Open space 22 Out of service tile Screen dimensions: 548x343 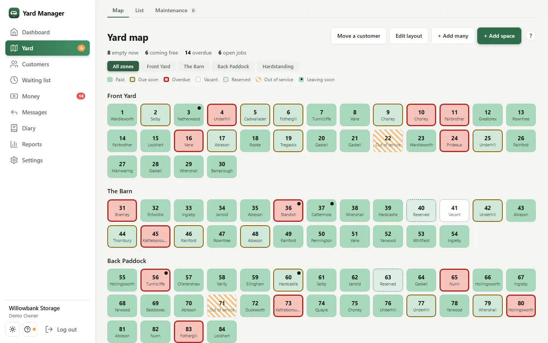[388, 141]
